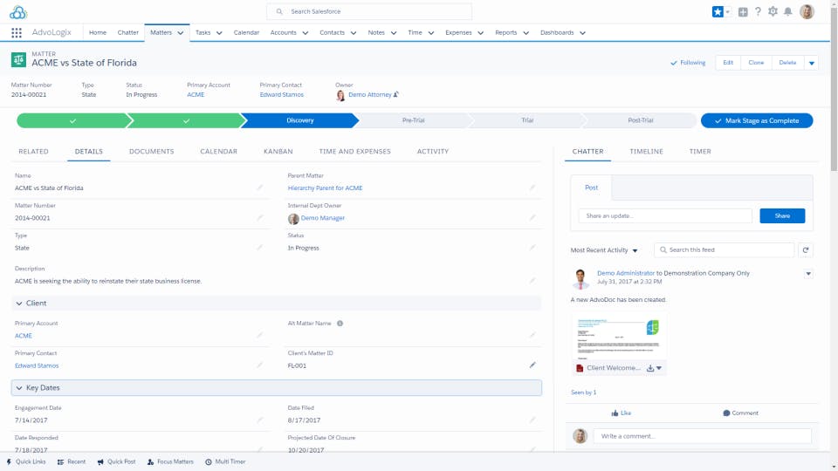Refresh the Chatter feed

pos(806,250)
